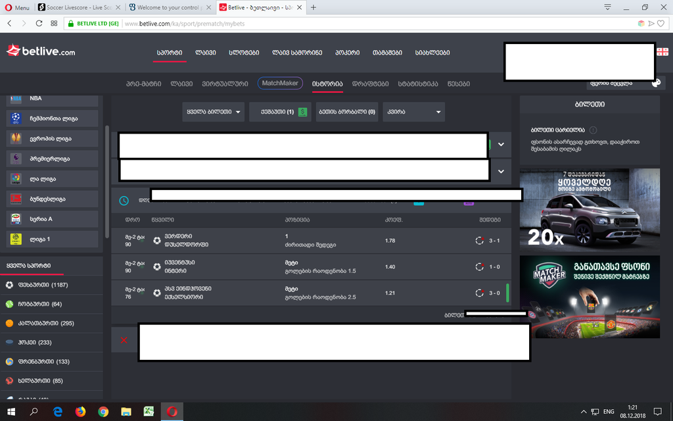Click the live status circle icon beside score 3 - 0
Image resolution: width=673 pixels, height=421 pixels.
(x=479, y=293)
